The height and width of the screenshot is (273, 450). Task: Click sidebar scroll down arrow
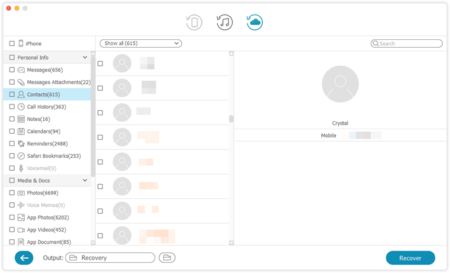93,243
